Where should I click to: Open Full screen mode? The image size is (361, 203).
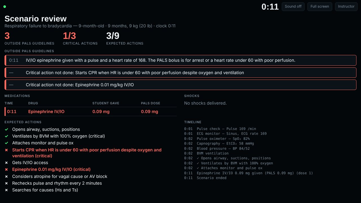click(x=320, y=6)
